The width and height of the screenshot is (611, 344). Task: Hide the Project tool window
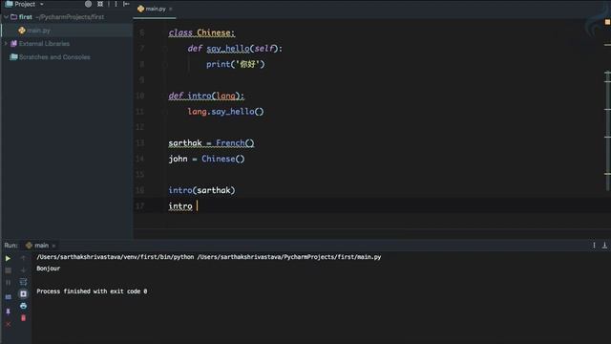click(x=126, y=4)
